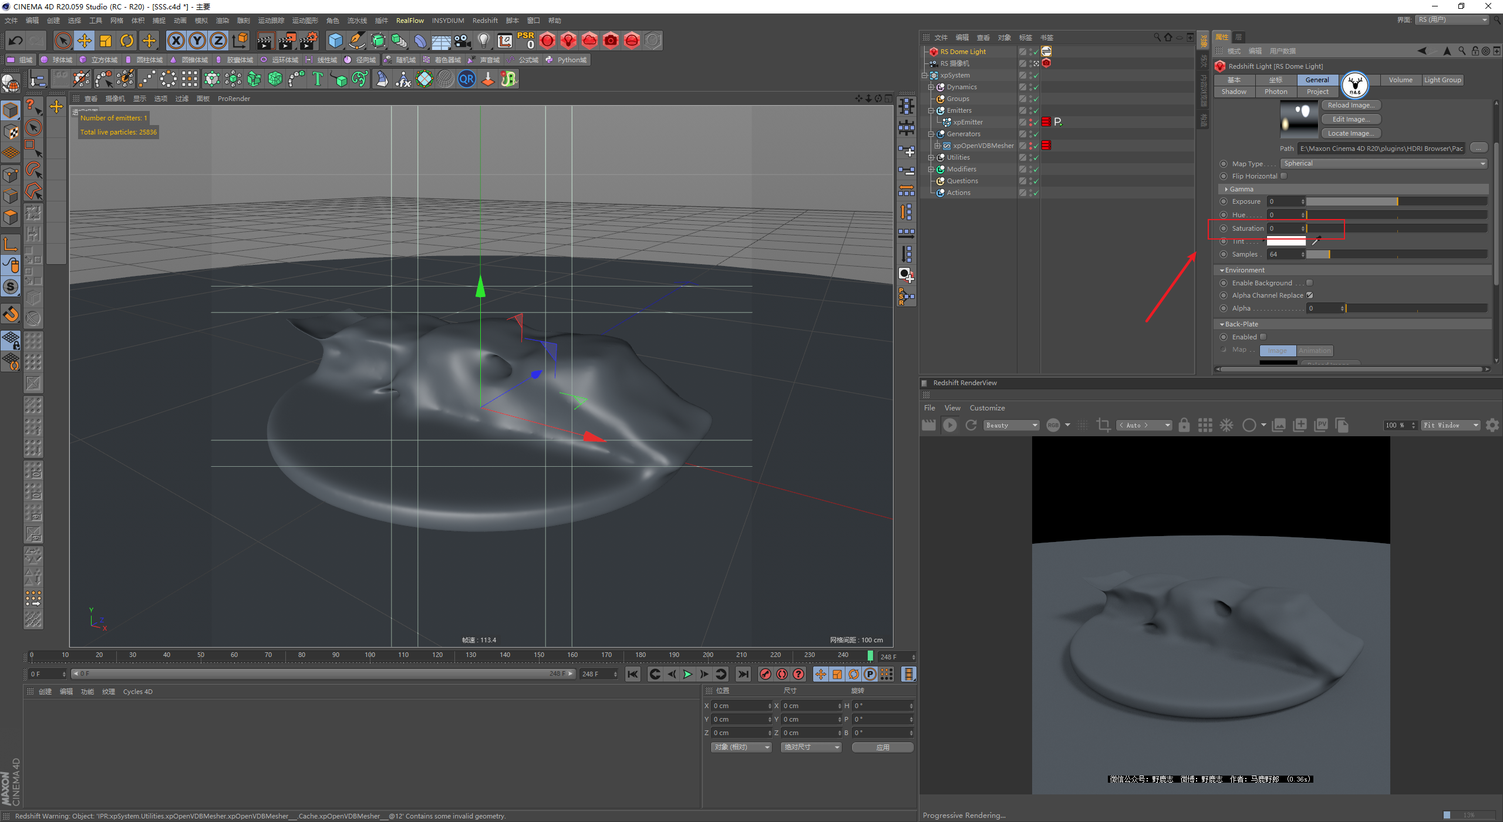Select the Move tool in toolbar
The image size is (1503, 822).
(85, 41)
